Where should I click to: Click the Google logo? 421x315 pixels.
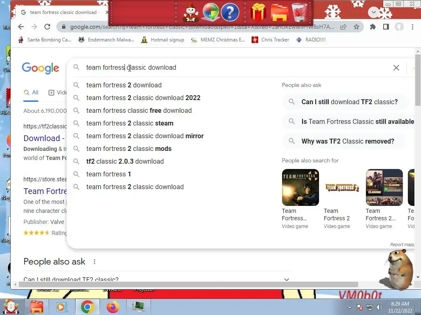click(41, 68)
